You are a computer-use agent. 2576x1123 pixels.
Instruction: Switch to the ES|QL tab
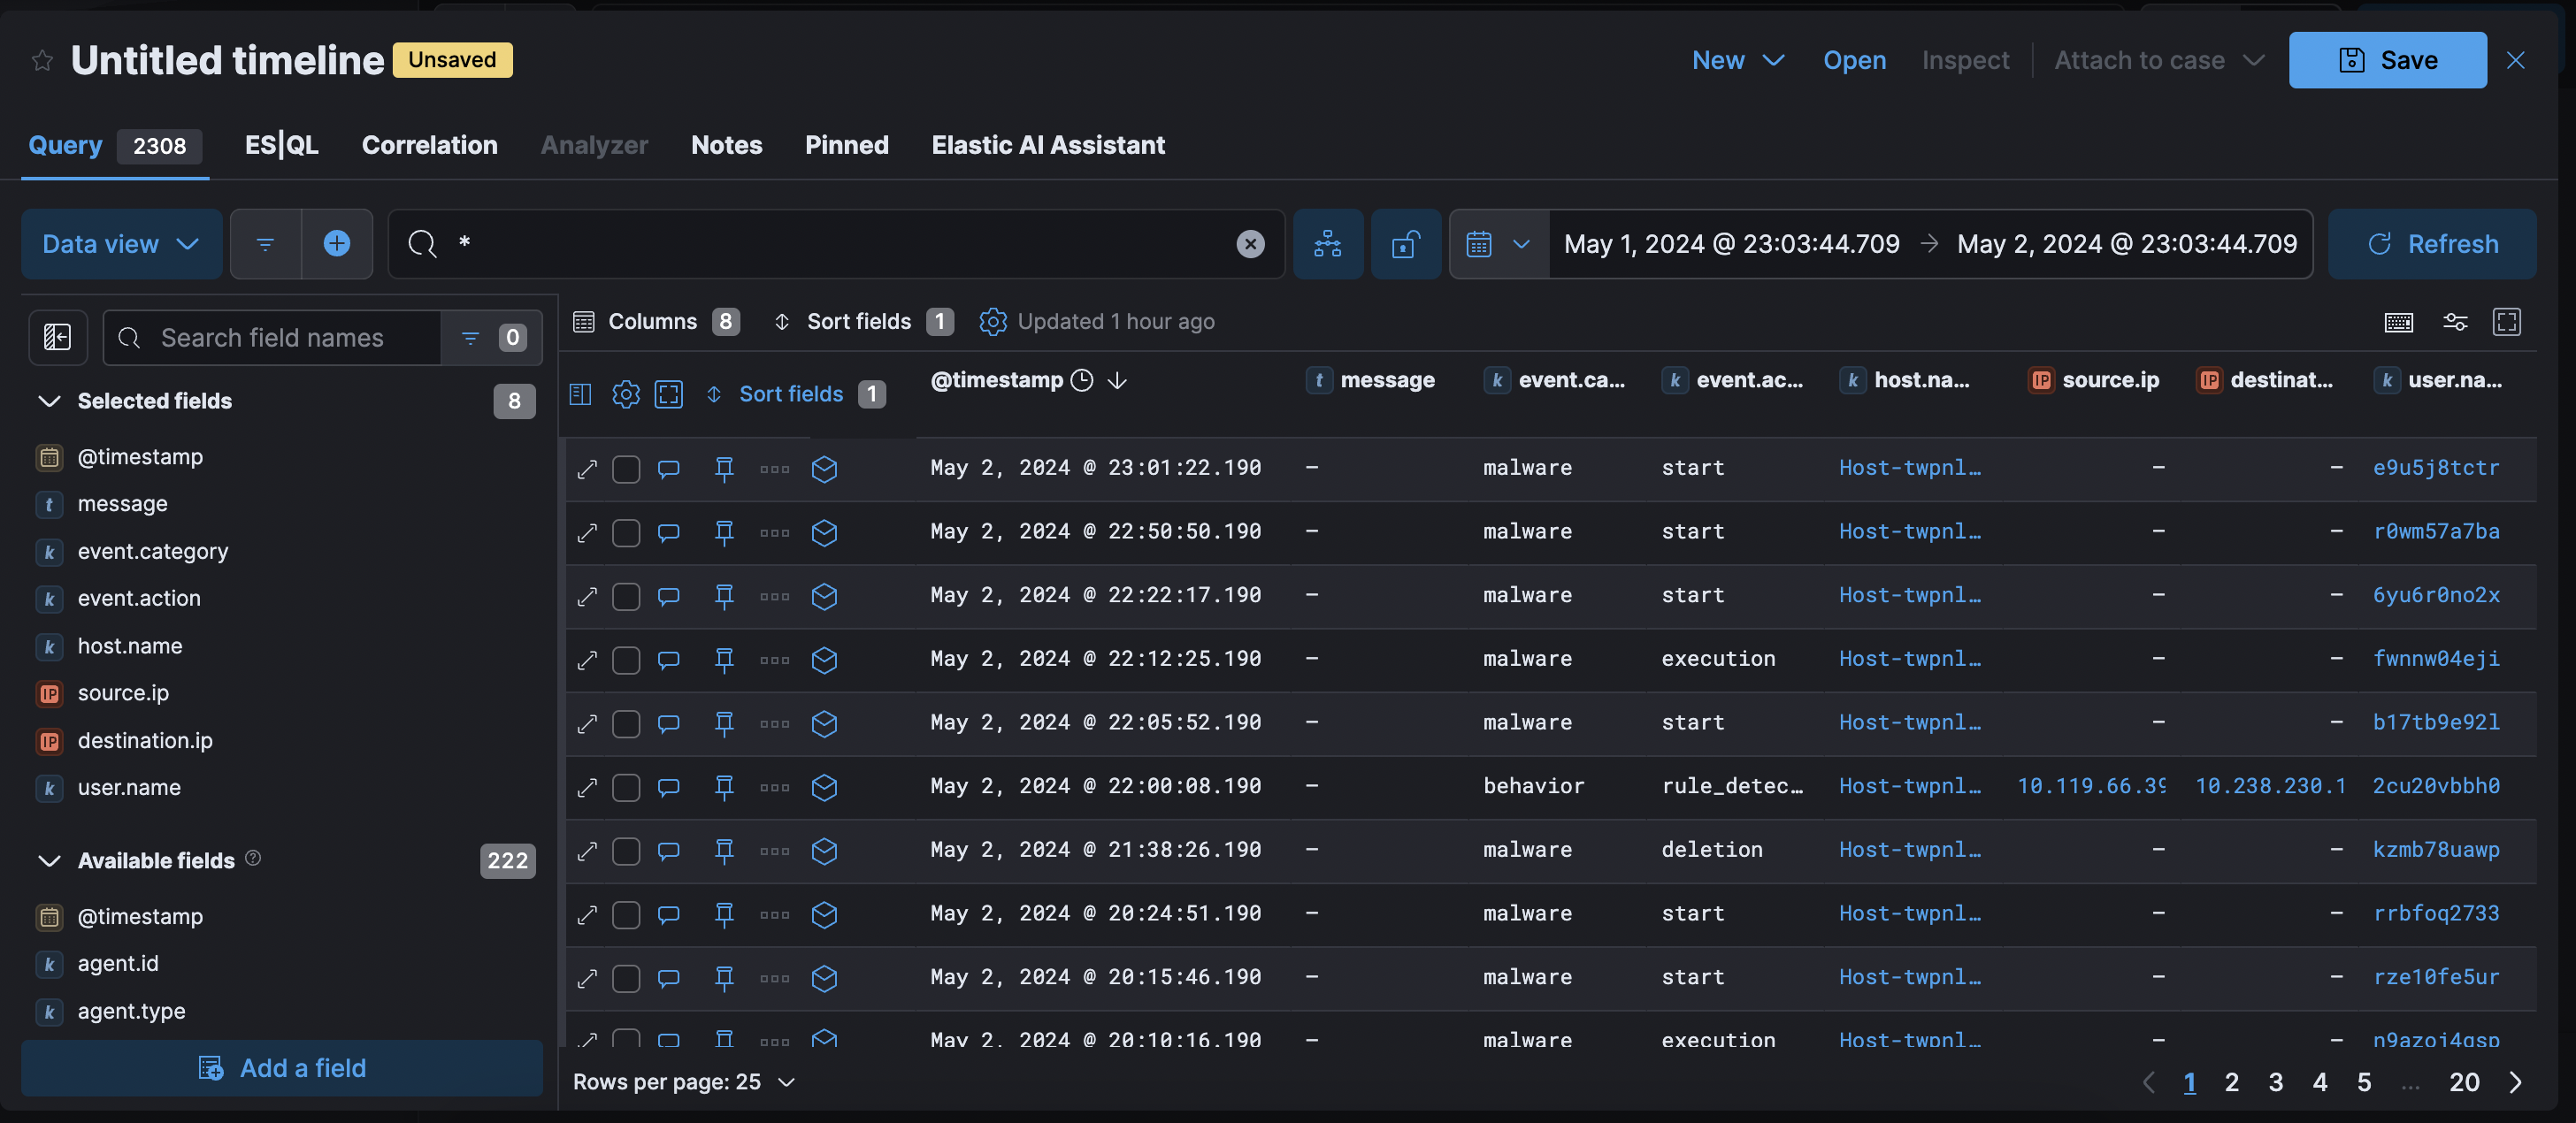click(x=281, y=145)
